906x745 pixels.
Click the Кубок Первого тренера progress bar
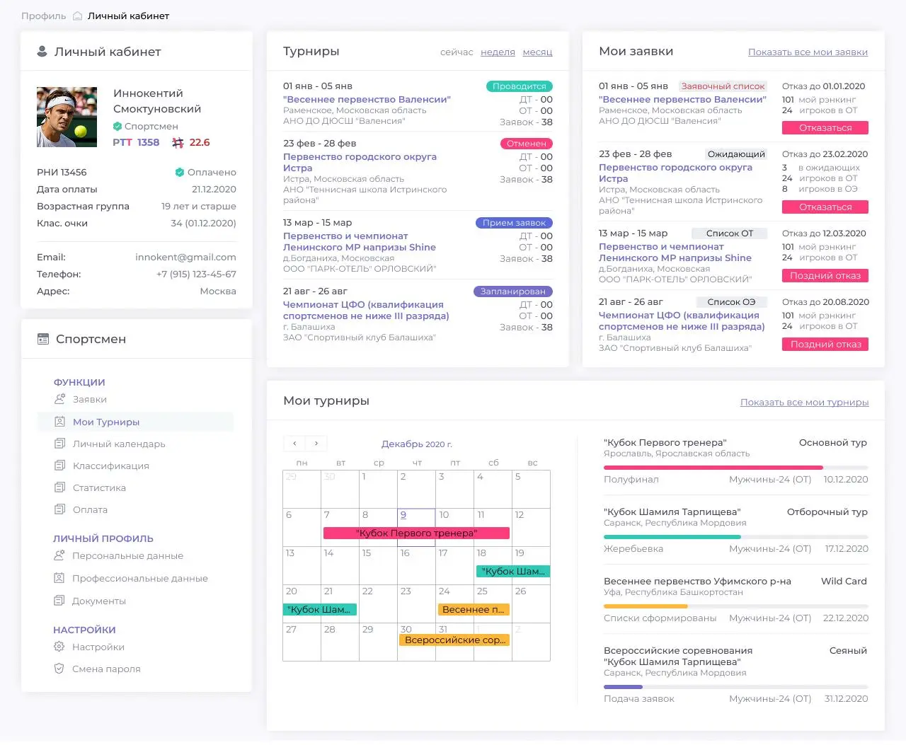(736, 468)
